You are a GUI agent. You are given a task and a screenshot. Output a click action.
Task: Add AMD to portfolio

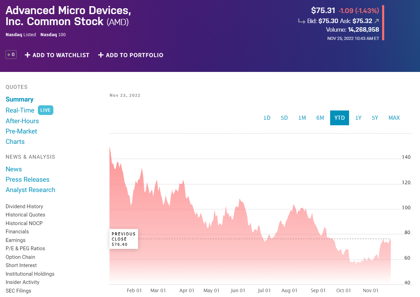pyautogui.click(x=131, y=55)
